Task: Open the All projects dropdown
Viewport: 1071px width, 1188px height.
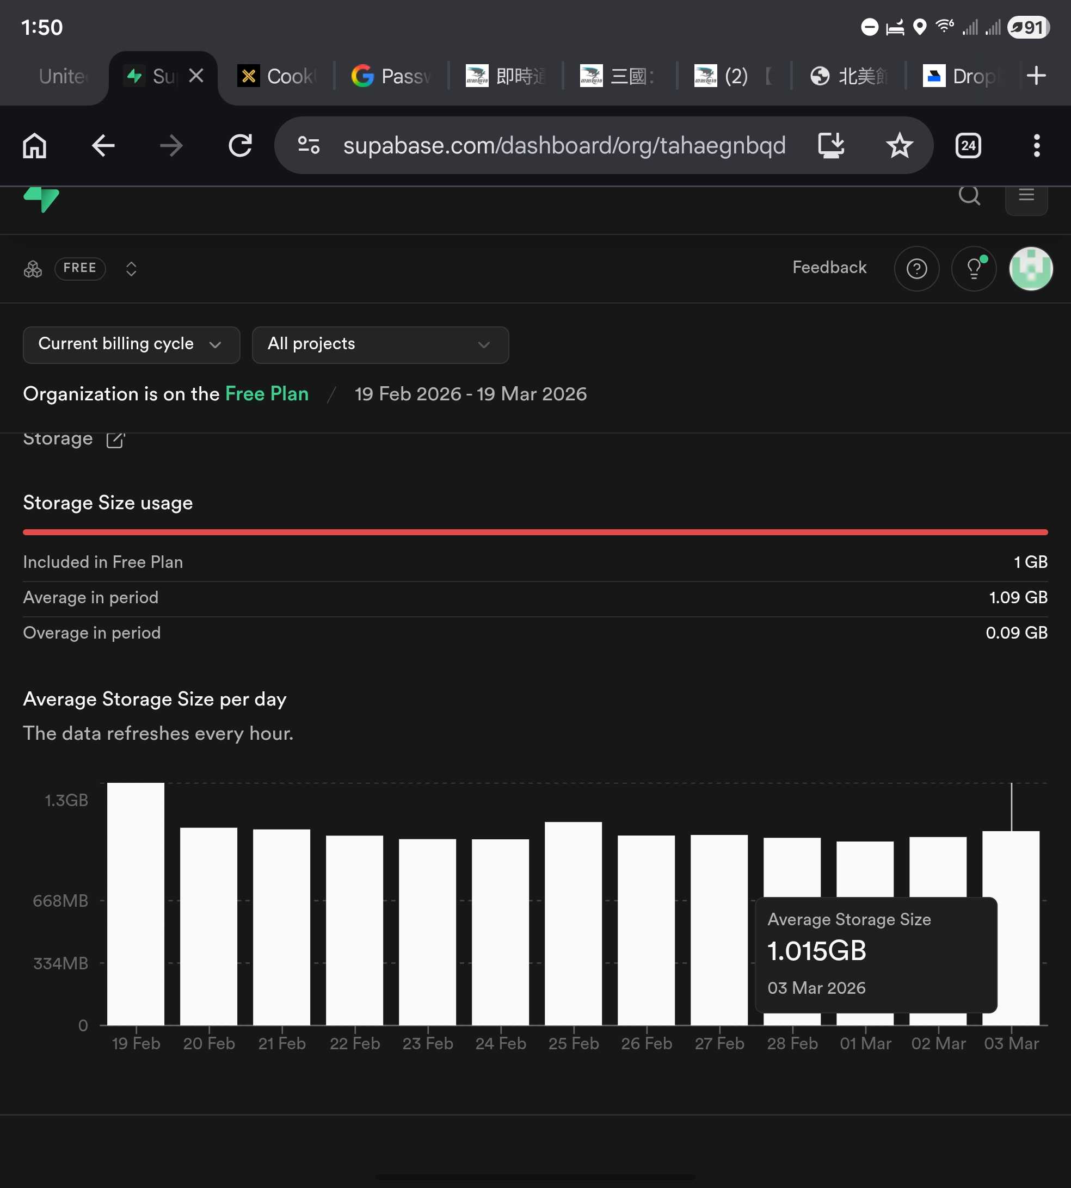Action: click(x=379, y=345)
